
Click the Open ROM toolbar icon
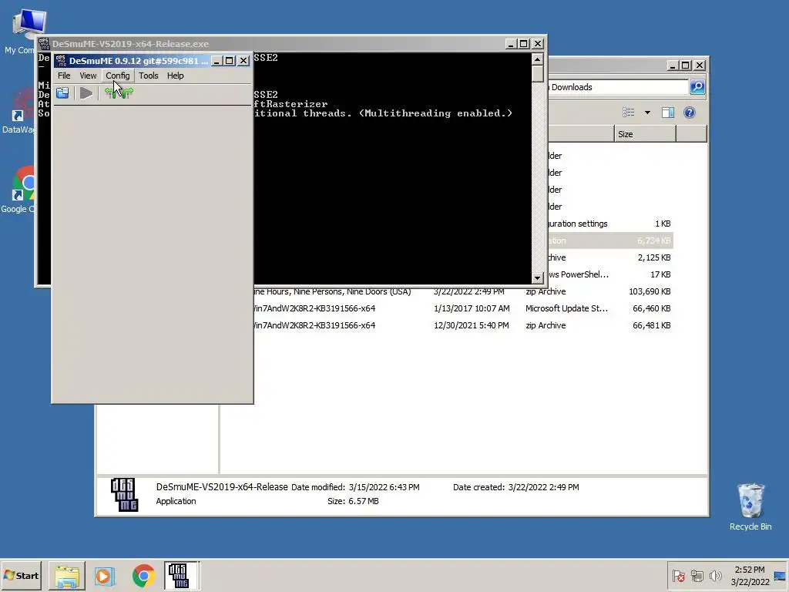(63, 93)
